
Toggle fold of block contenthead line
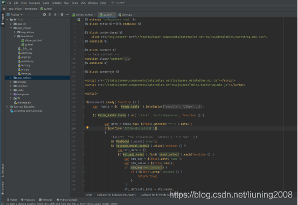point(84,33)
